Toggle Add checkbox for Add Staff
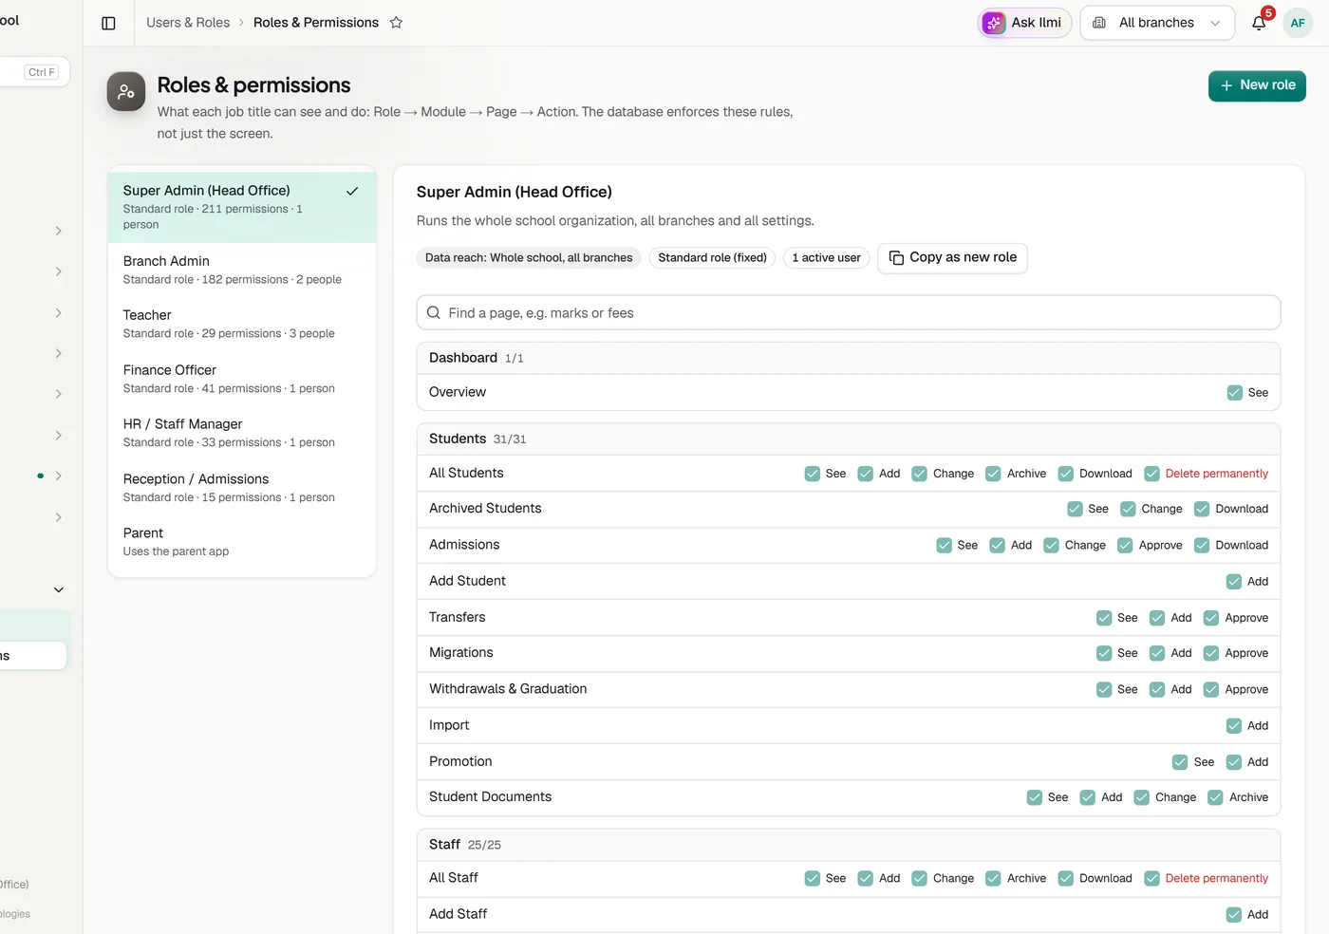Screen dimensions: 1329x934 (1234, 915)
